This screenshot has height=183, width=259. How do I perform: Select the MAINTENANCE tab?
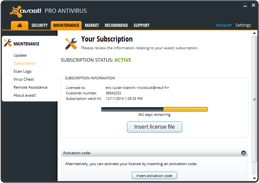(66, 26)
